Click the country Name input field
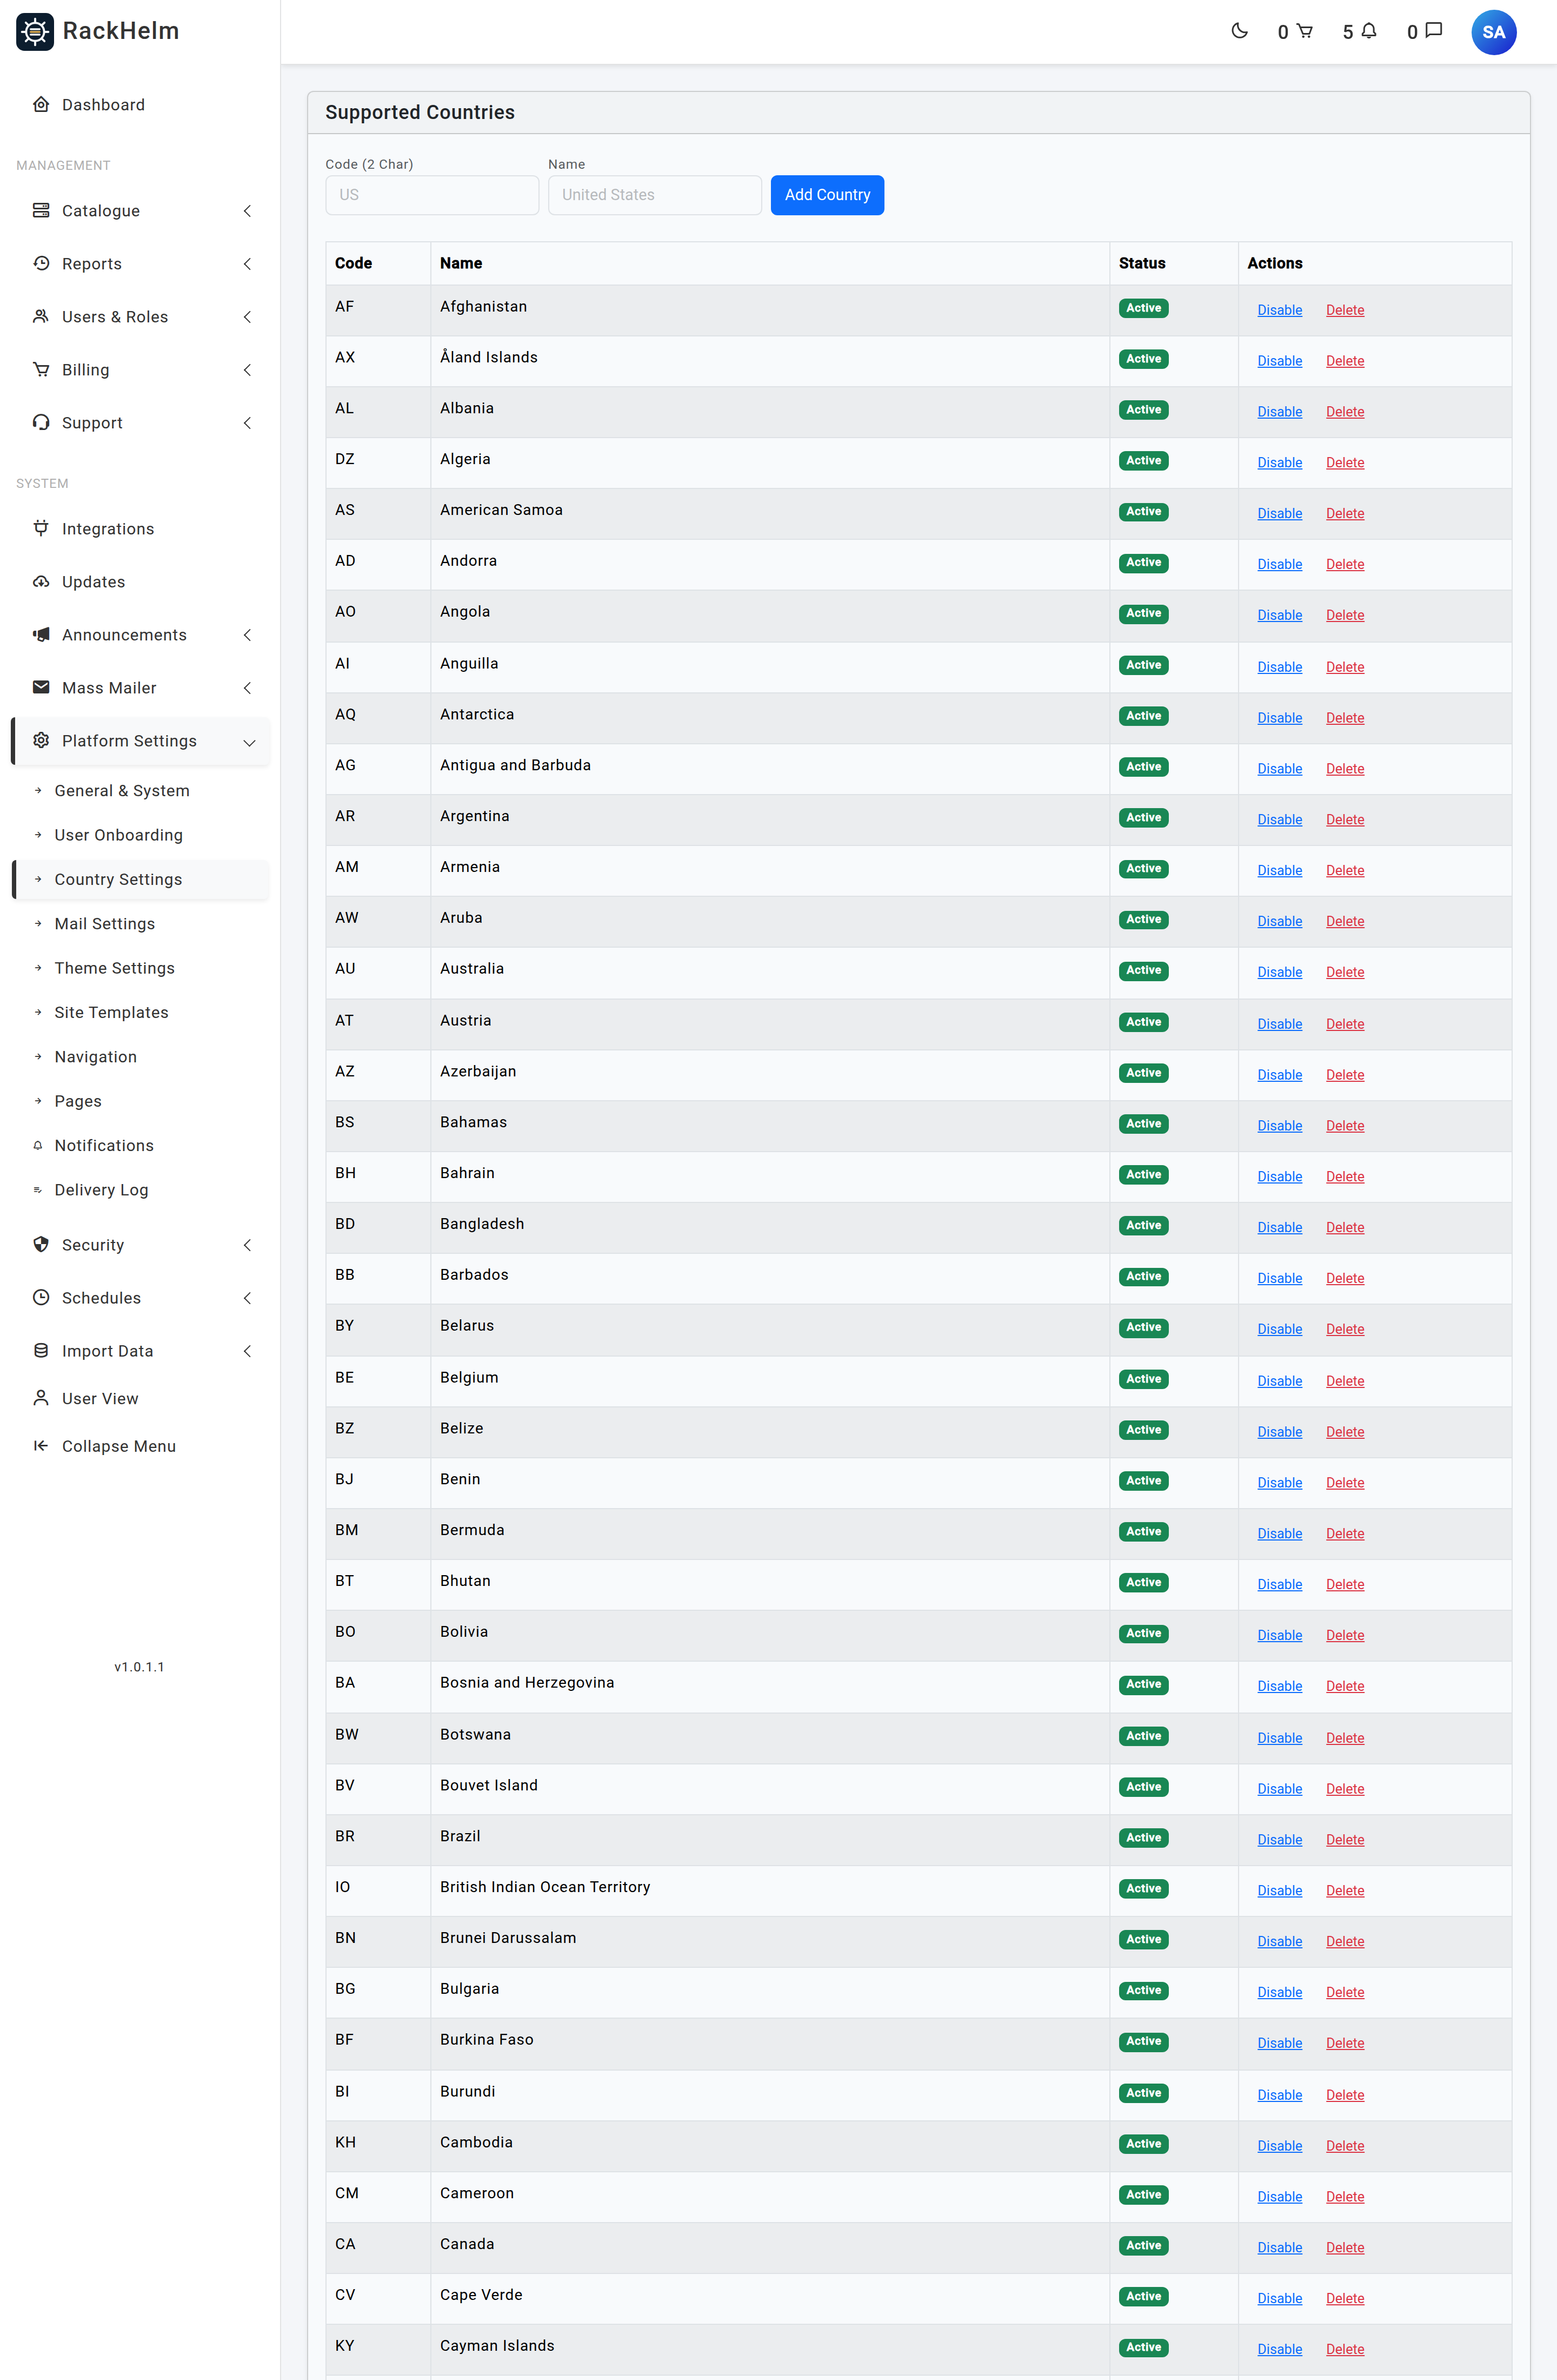 tap(655, 195)
